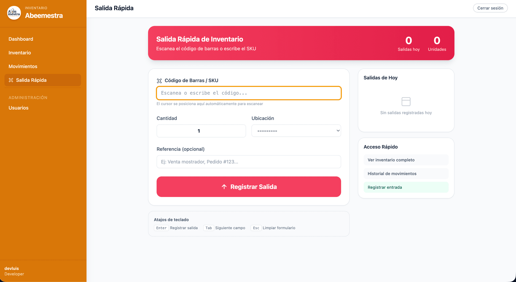Screen dimensions: 516x282
Task: Go to Inventario in the sidebar
Action: coord(20,53)
